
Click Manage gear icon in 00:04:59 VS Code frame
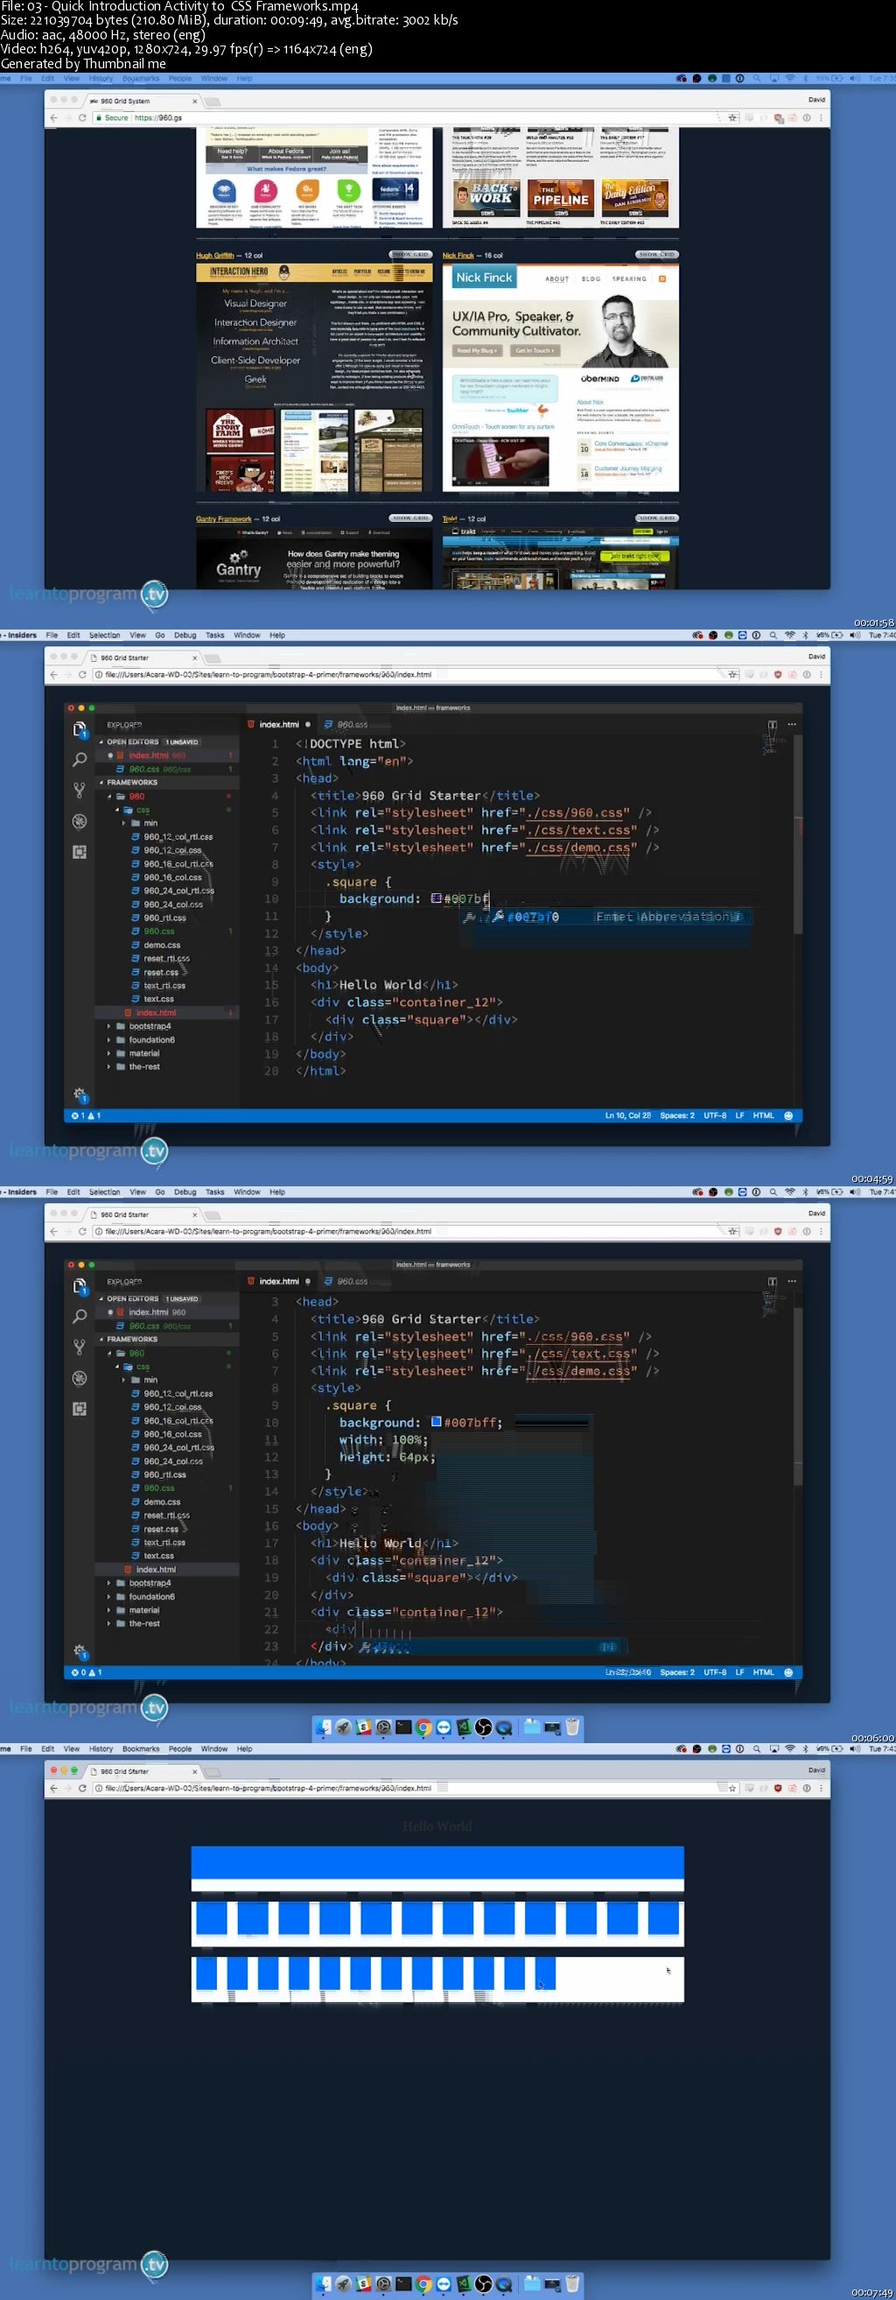80,1094
